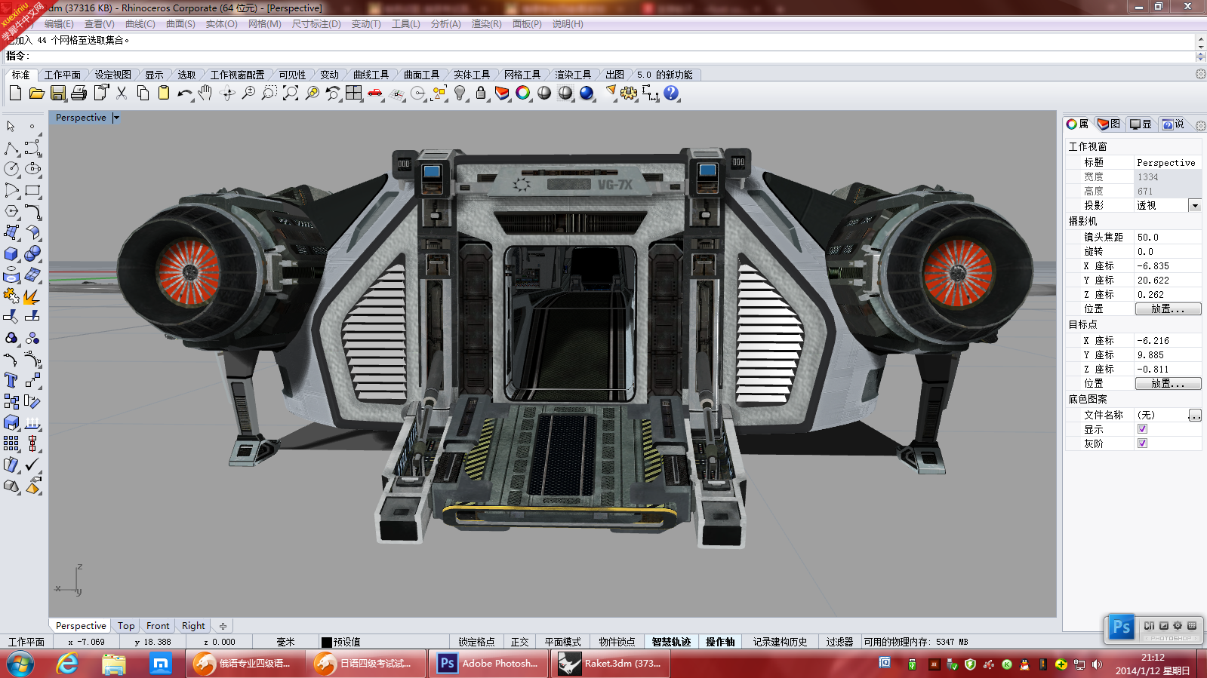Switch to 工作平面 toolbar tab
The image size is (1207, 678).
point(62,75)
